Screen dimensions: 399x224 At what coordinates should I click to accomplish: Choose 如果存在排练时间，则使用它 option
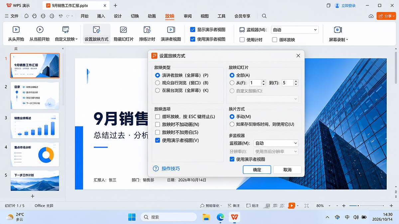(x=232, y=124)
